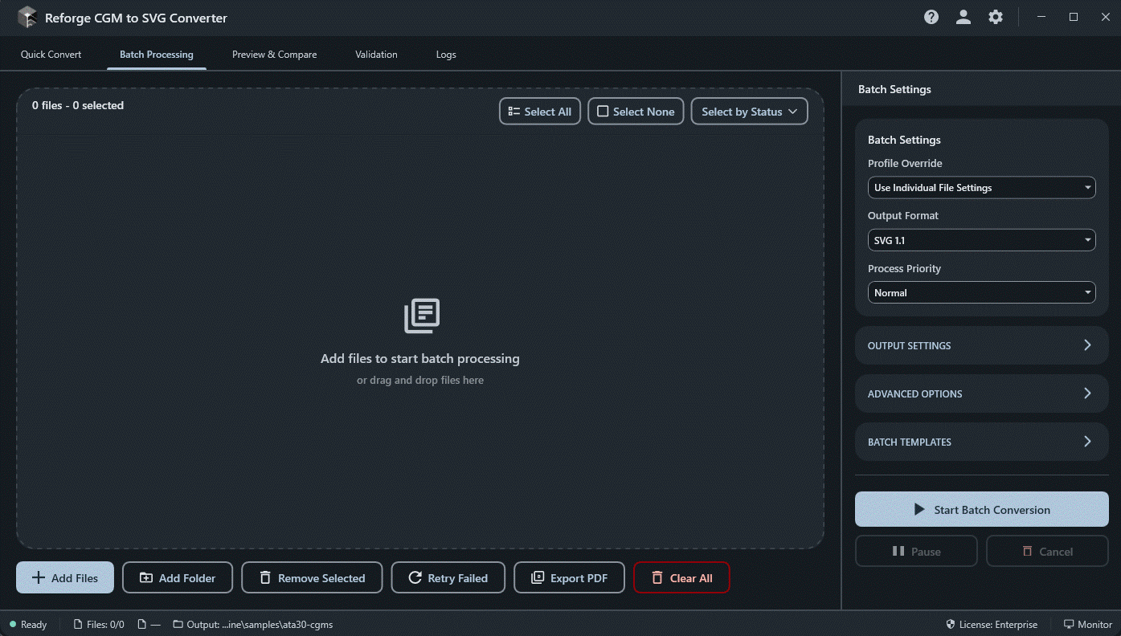Open the Output Format SVG 1.1 dropdown
Viewport: 1121px width, 636px height.
tap(981, 239)
